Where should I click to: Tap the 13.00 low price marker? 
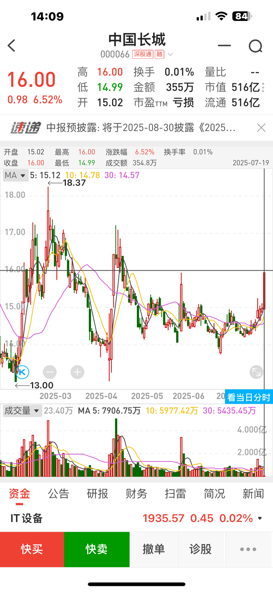[42, 385]
